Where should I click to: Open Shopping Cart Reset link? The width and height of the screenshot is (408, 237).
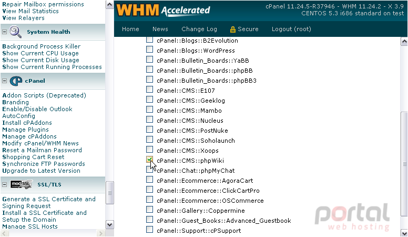click(x=33, y=157)
